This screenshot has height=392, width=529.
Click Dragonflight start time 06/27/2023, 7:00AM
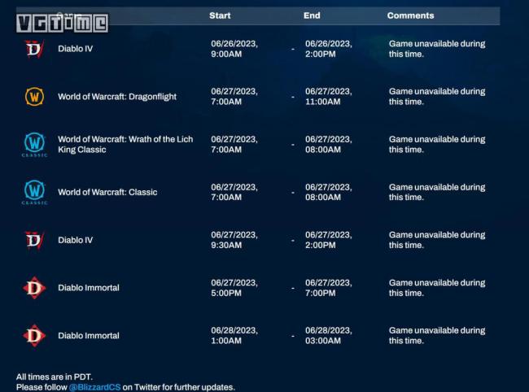point(234,97)
